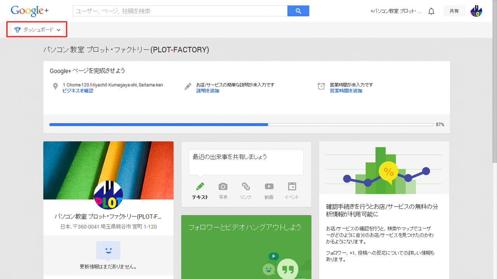Click the 57% label
This screenshot has height=279, width=497.
click(440, 125)
